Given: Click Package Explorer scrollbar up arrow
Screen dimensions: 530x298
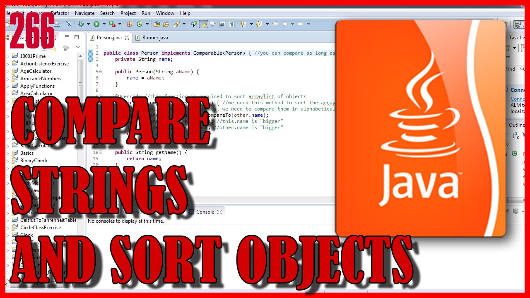Looking at the screenshot, I should [x=81, y=56].
